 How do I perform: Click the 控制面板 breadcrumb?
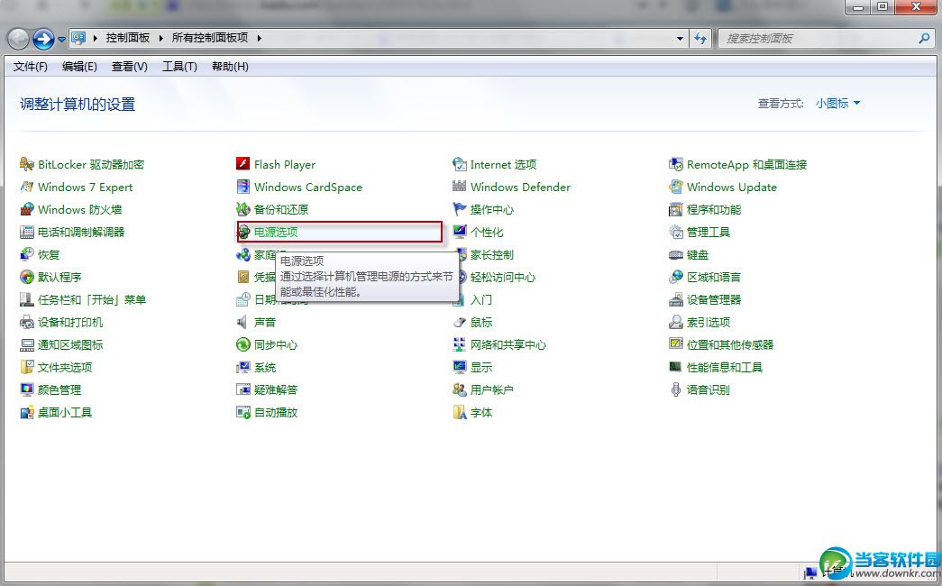click(x=127, y=38)
